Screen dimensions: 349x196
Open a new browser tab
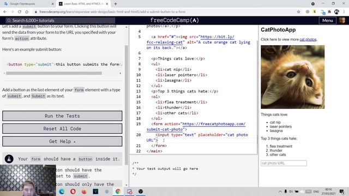tap(116, 4)
